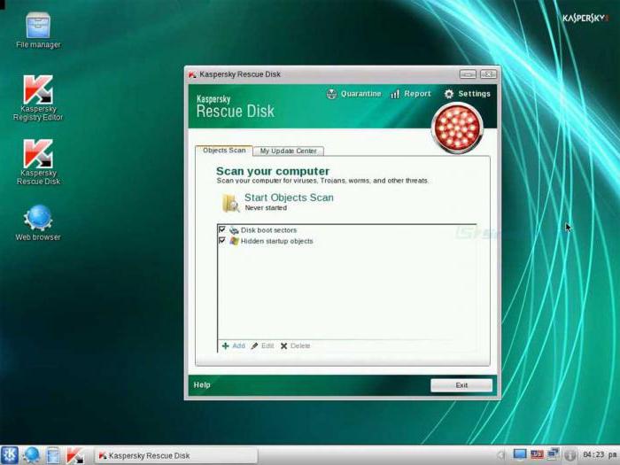Select the Objects Scan tab
The width and height of the screenshot is (620, 465).
coord(224,151)
